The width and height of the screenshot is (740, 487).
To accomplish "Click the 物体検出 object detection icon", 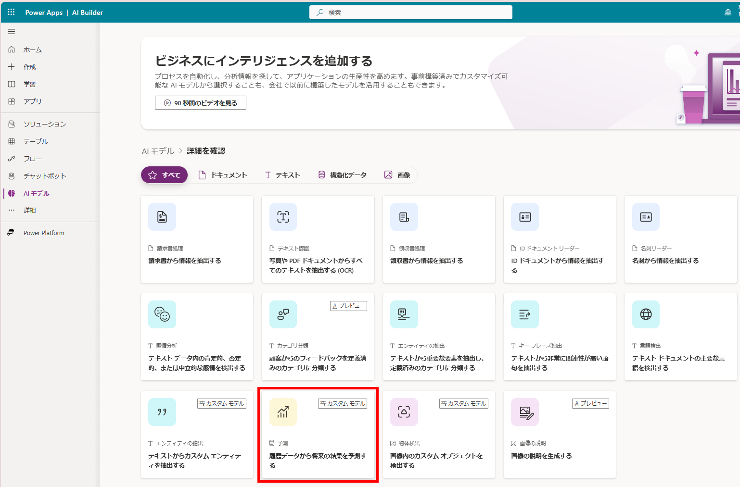I will 404,412.
